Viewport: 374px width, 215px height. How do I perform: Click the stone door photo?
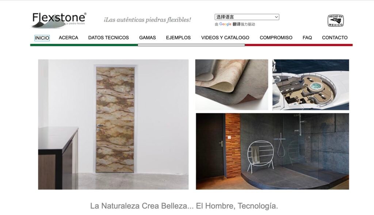point(113,124)
